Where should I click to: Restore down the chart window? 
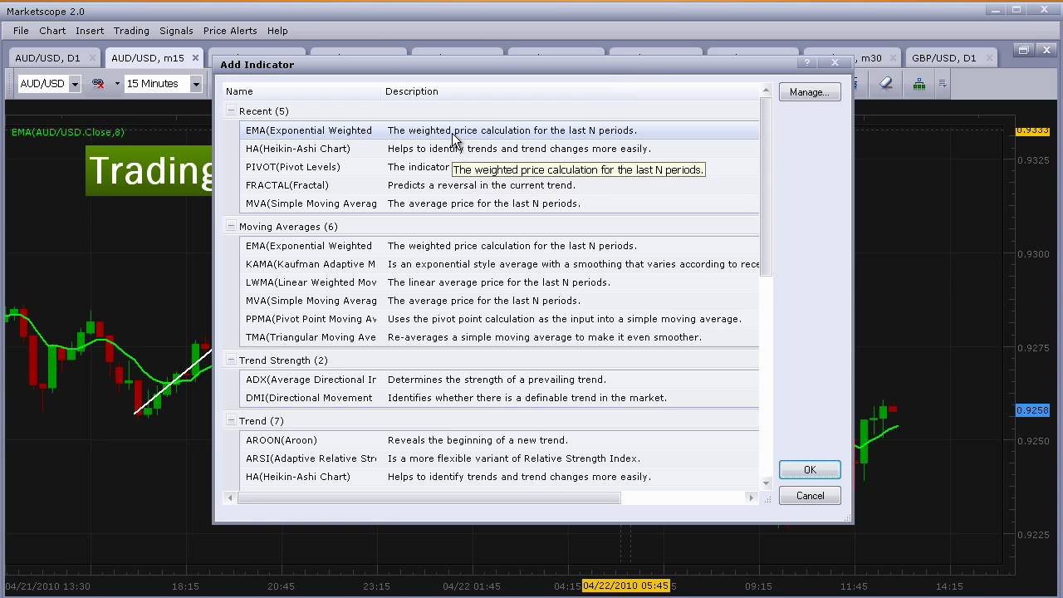pos(1024,50)
